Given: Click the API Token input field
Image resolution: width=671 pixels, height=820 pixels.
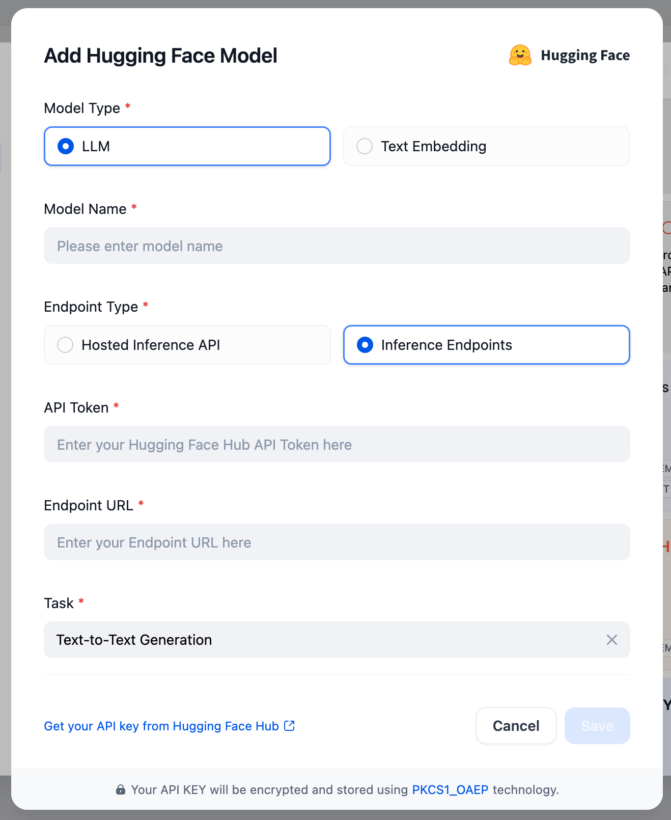Looking at the screenshot, I should coord(337,444).
